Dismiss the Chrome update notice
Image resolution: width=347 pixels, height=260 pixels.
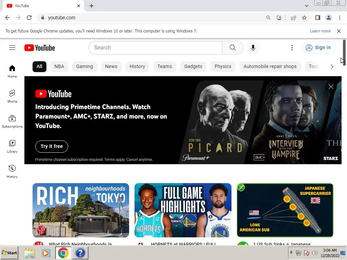(x=339, y=31)
